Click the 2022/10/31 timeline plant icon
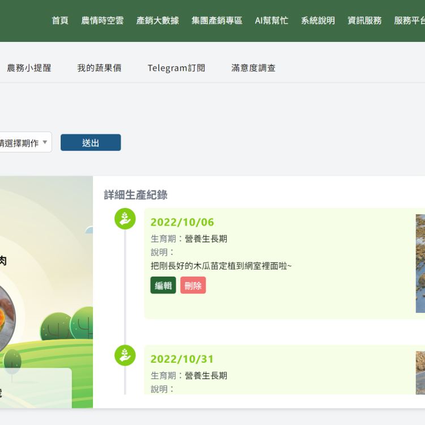The image size is (425, 425). pyautogui.click(x=125, y=355)
